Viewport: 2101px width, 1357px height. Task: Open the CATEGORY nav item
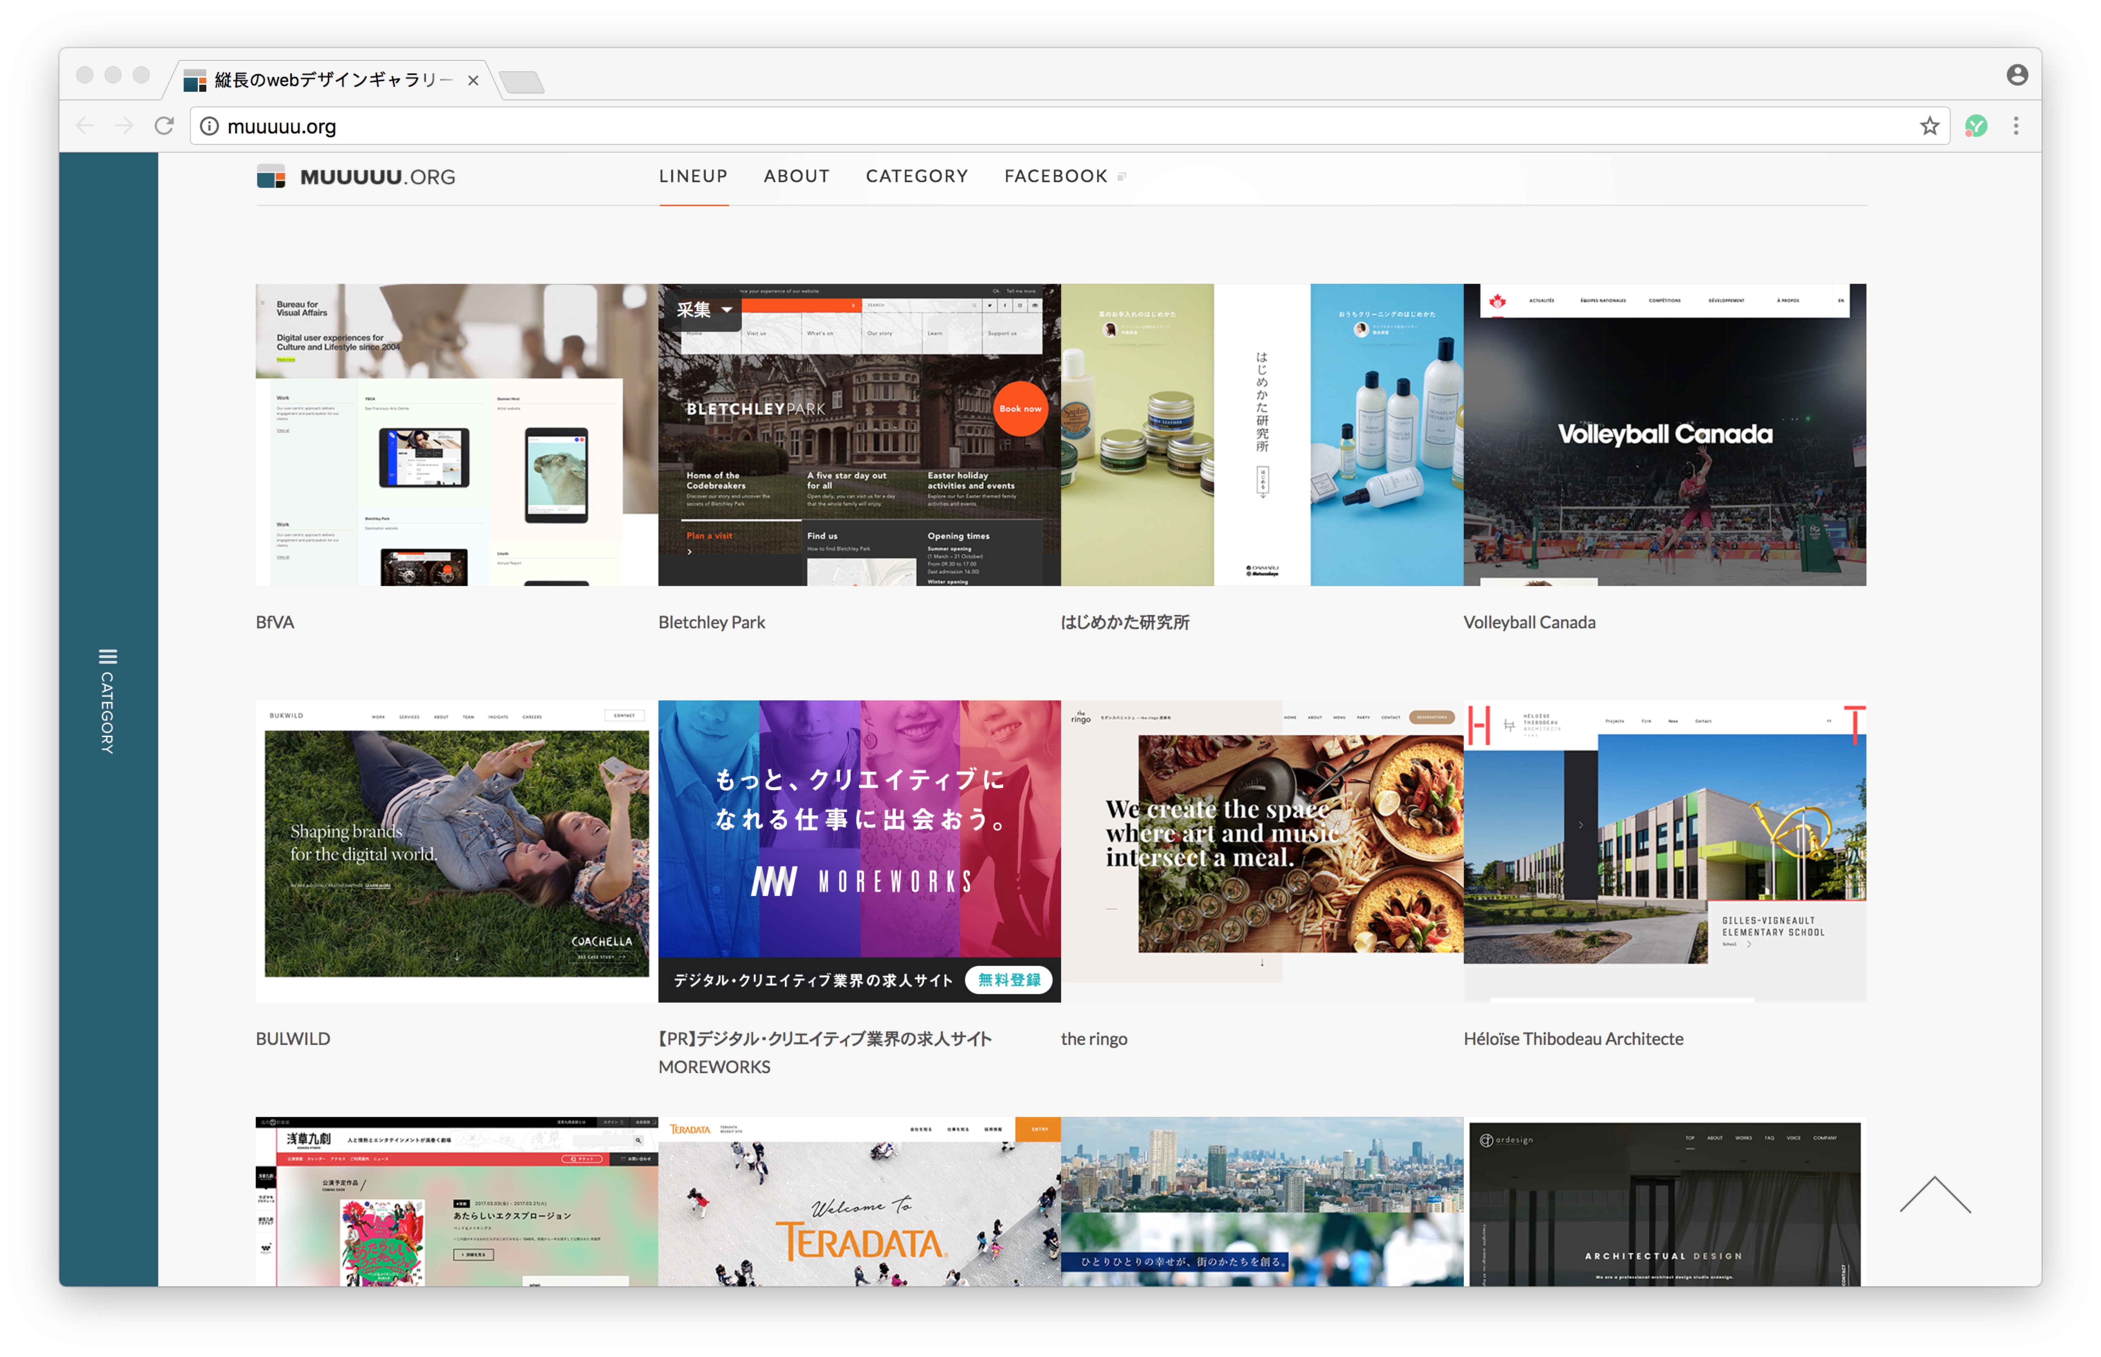tap(917, 176)
